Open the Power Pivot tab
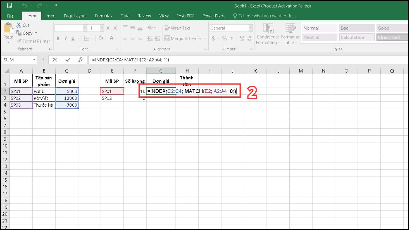Viewport: 409px width, 230px height. tap(213, 16)
